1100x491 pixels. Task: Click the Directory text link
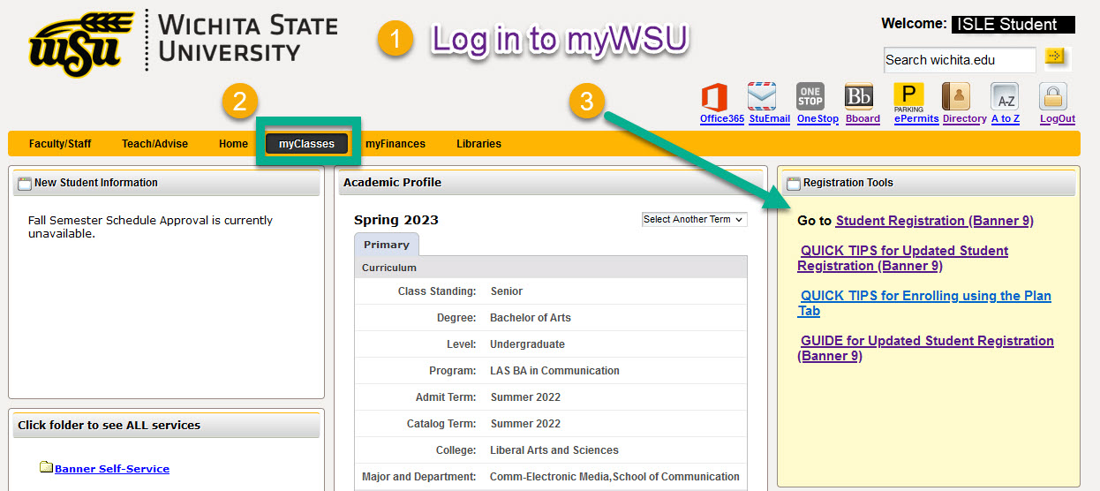click(x=964, y=118)
